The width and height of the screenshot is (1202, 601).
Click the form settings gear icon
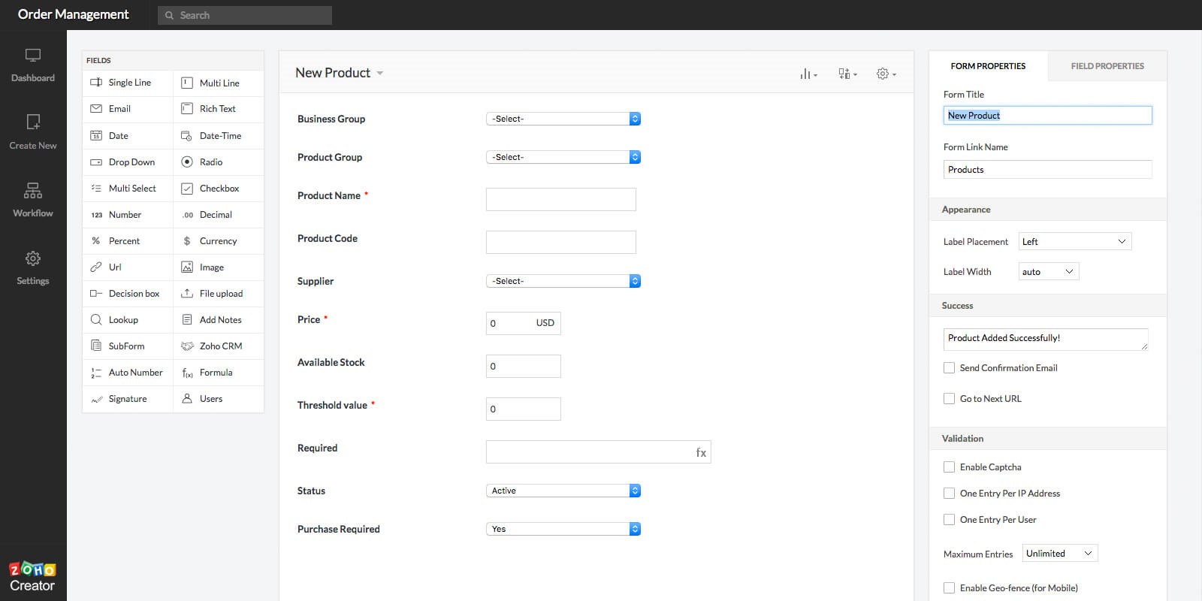tap(885, 74)
